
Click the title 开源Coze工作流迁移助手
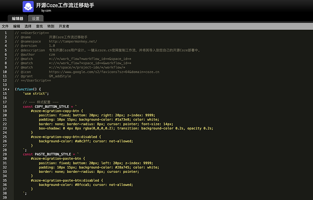65,5
